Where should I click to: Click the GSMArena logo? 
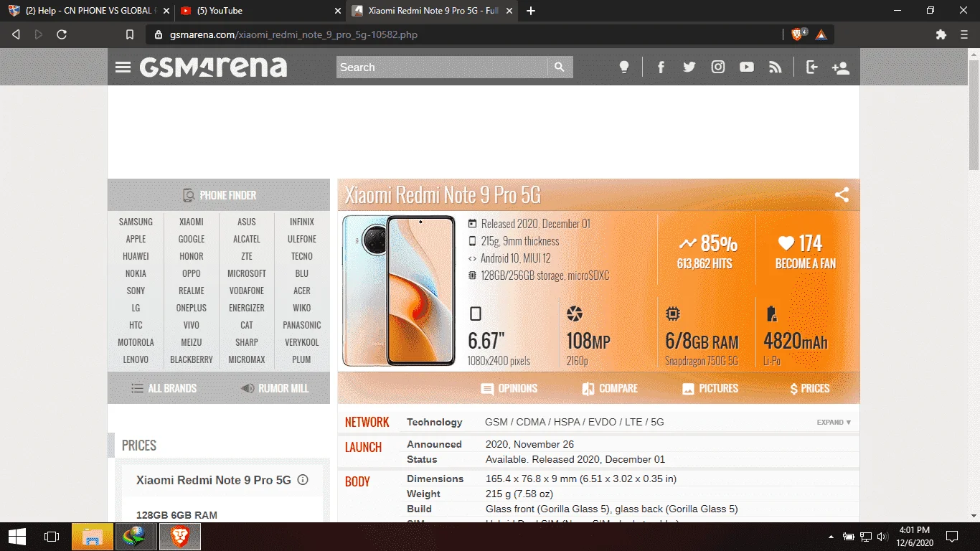[x=213, y=67]
